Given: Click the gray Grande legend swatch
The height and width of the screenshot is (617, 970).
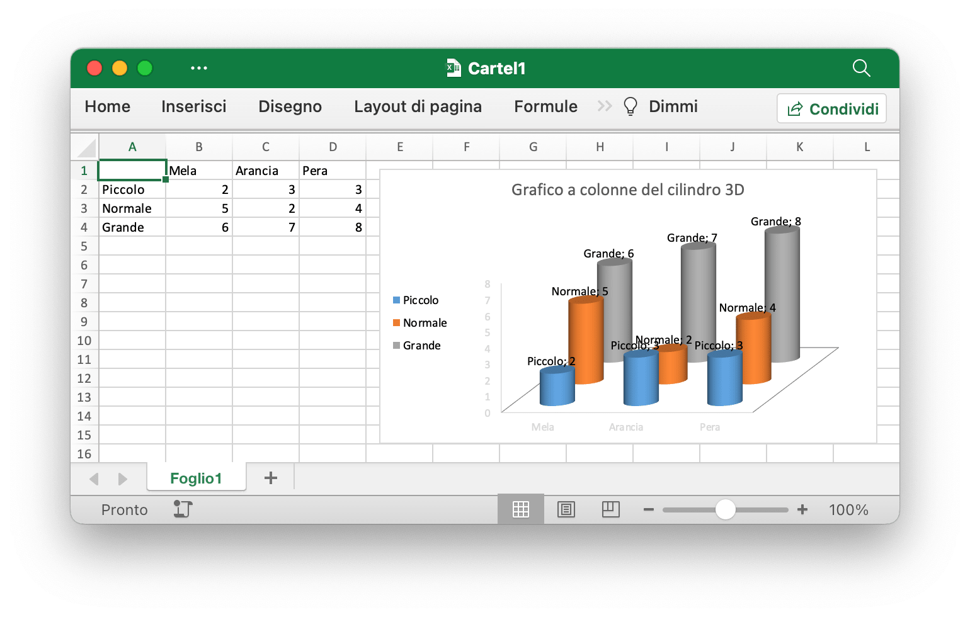Looking at the screenshot, I should tap(397, 346).
